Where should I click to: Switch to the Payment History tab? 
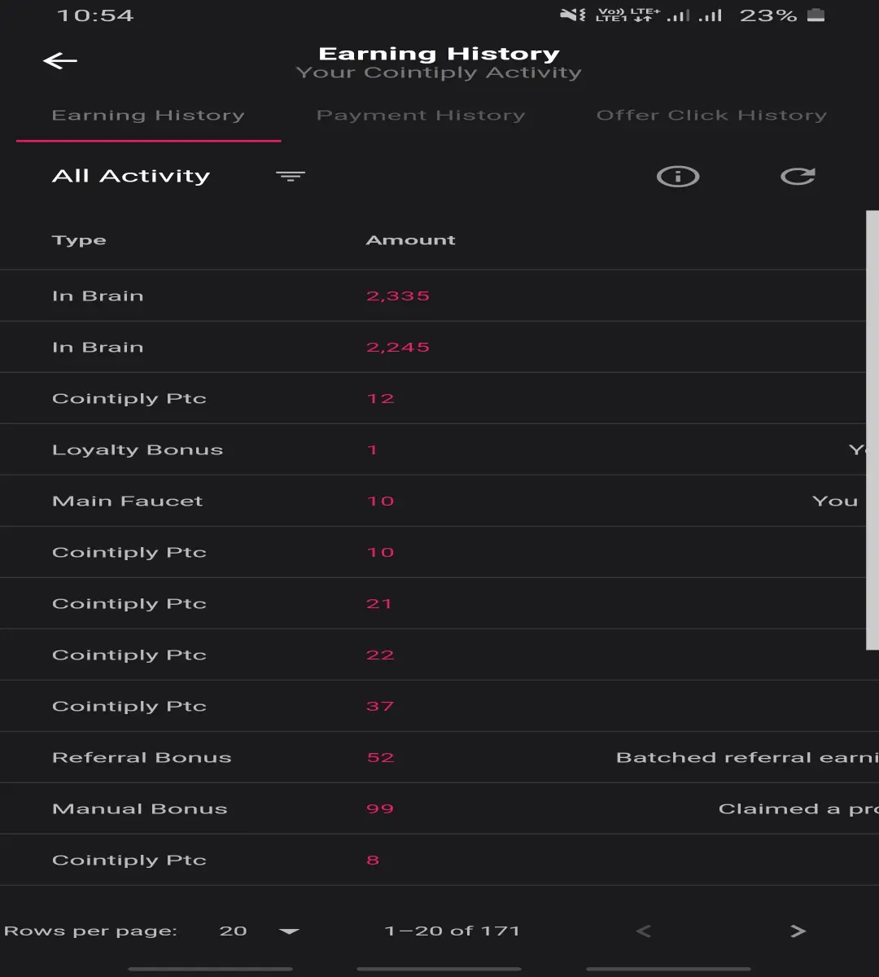click(x=421, y=116)
